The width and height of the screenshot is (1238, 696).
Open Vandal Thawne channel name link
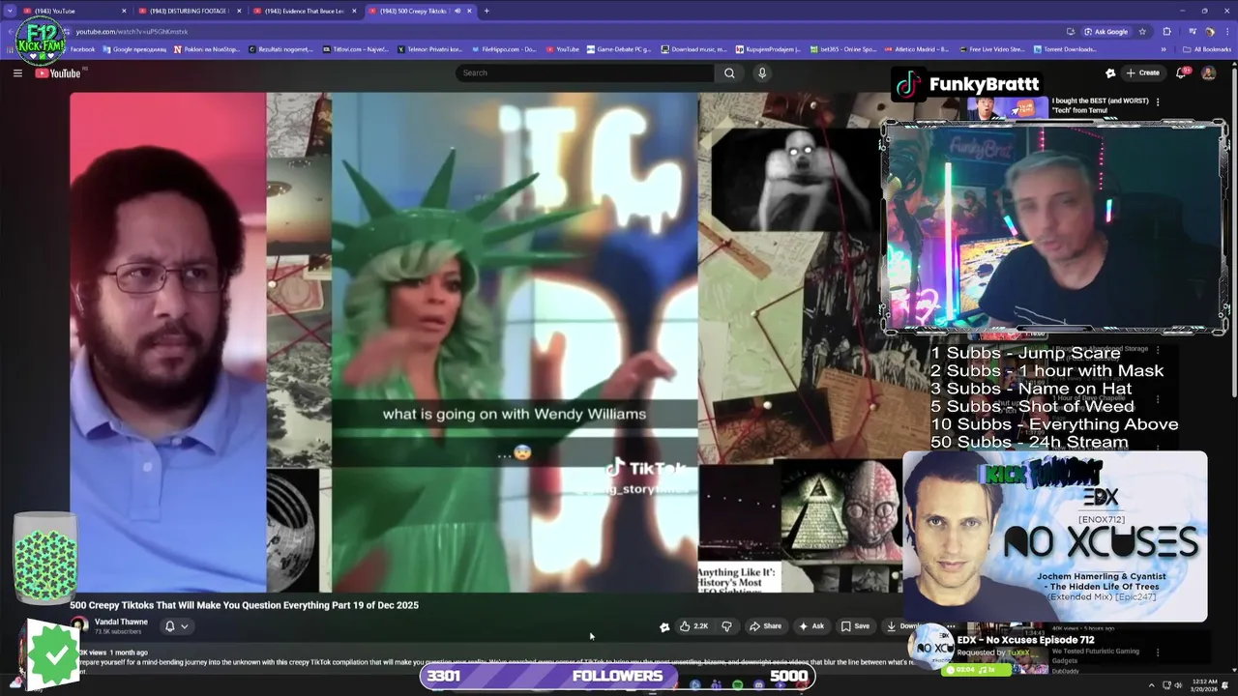pos(121,622)
